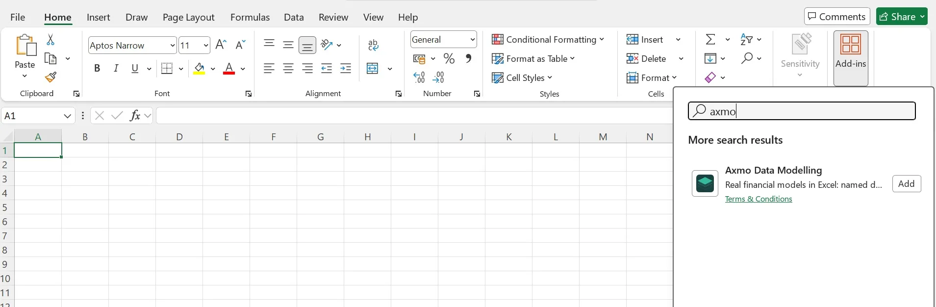The height and width of the screenshot is (307, 936).
Task: Click the Share button
Action: [902, 17]
